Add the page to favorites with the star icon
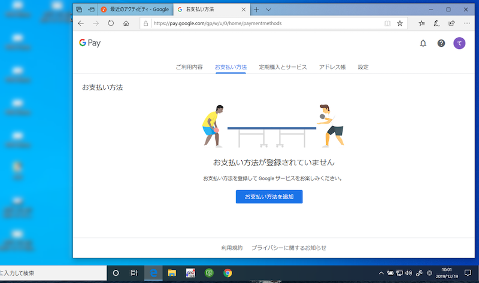 pos(400,24)
